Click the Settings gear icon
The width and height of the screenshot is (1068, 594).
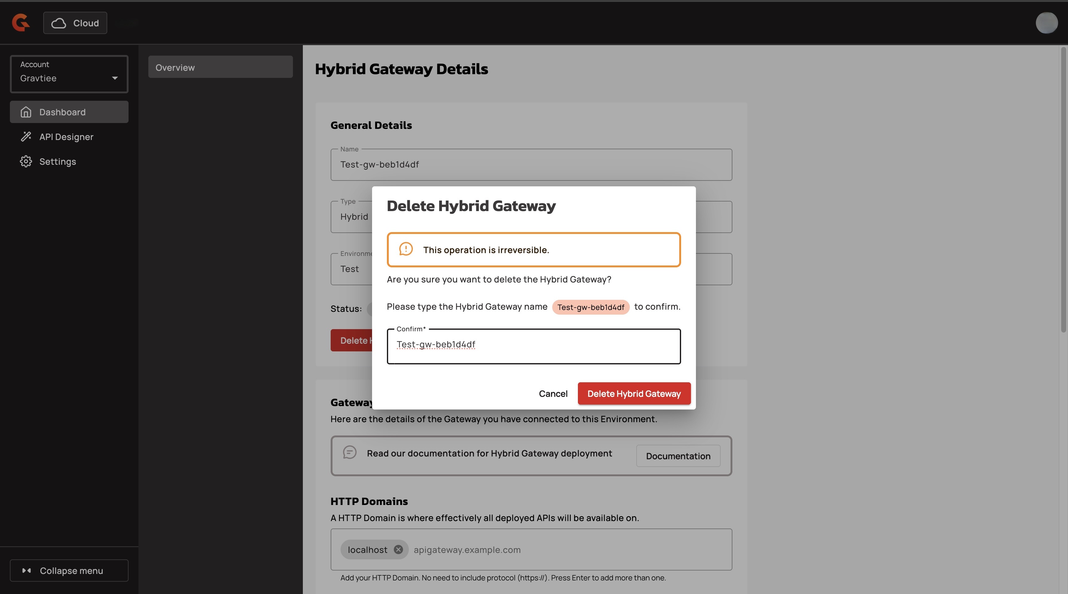click(26, 161)
